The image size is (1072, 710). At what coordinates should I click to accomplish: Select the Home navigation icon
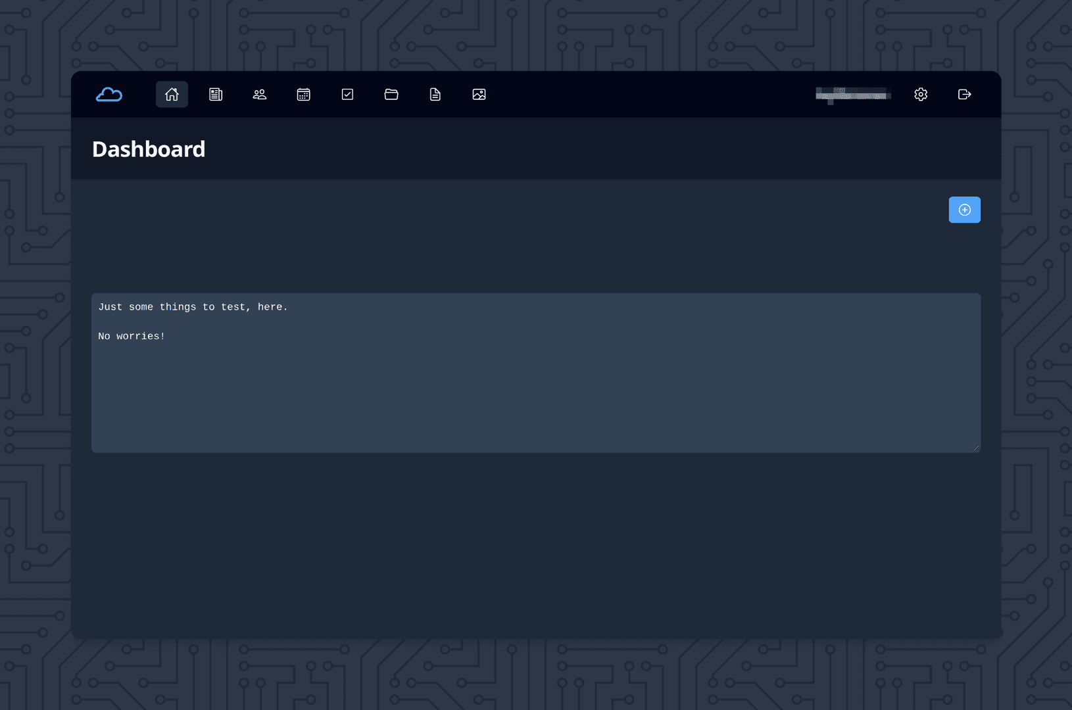tap(172, 94)
